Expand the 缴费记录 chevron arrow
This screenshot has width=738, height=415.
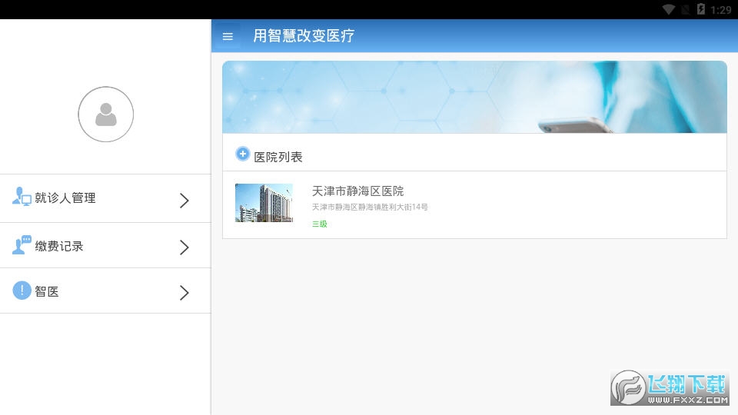click(184, 247)
